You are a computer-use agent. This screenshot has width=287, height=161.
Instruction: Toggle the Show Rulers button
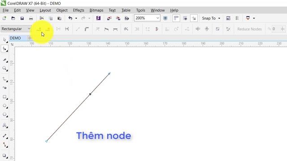click(176, 18)
